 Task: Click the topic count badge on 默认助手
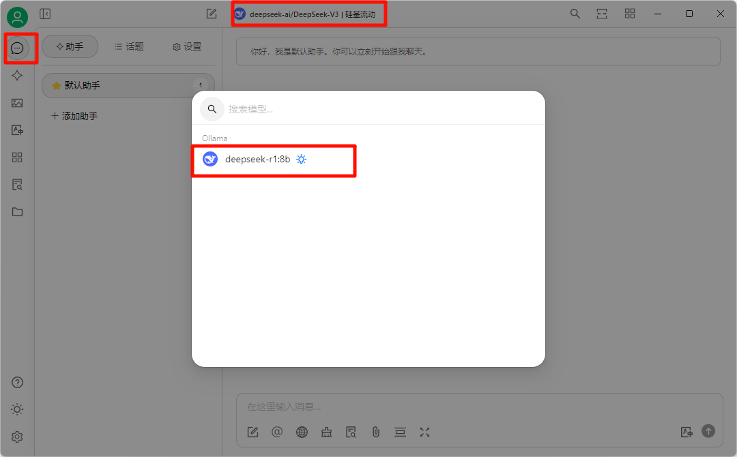(x=200, y=85)
